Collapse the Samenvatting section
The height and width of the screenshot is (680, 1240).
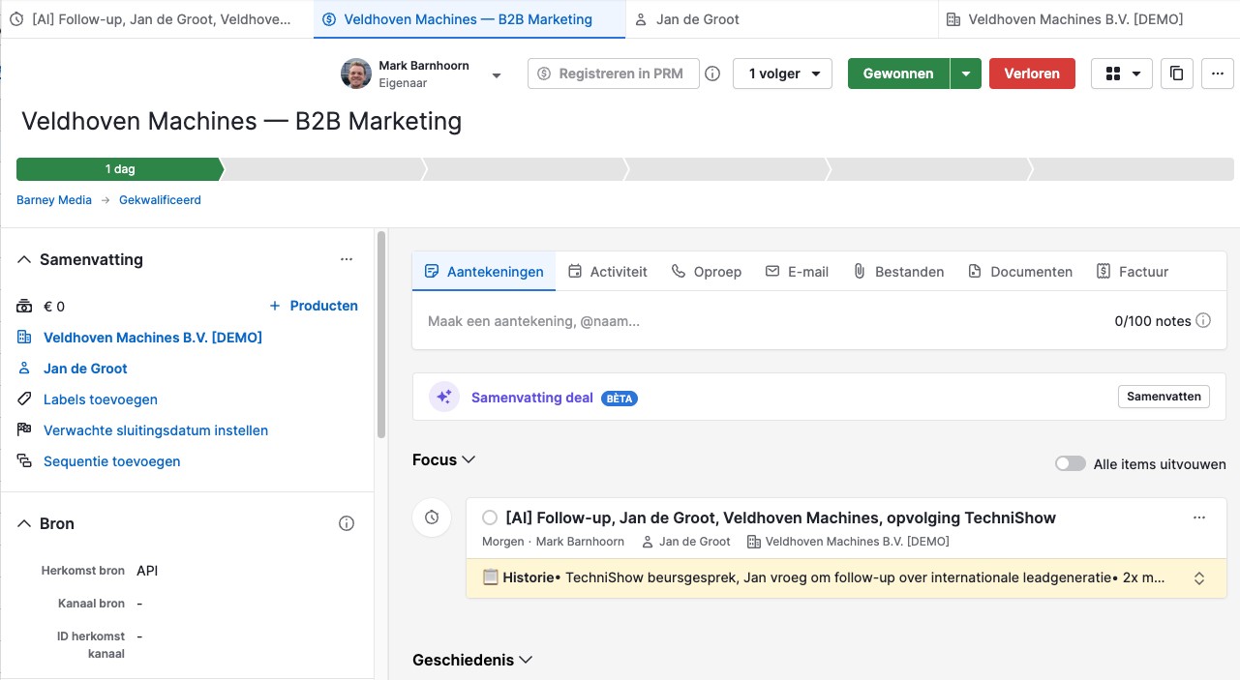[24, 259]
